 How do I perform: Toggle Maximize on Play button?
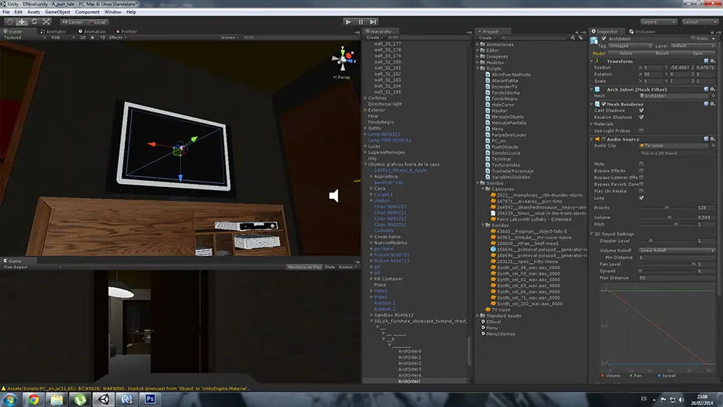(x=304, y=267)
